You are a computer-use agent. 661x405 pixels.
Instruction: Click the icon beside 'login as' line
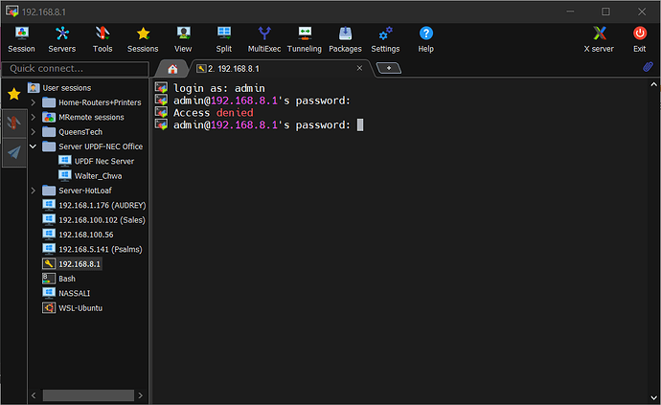[x=161, y=88]
